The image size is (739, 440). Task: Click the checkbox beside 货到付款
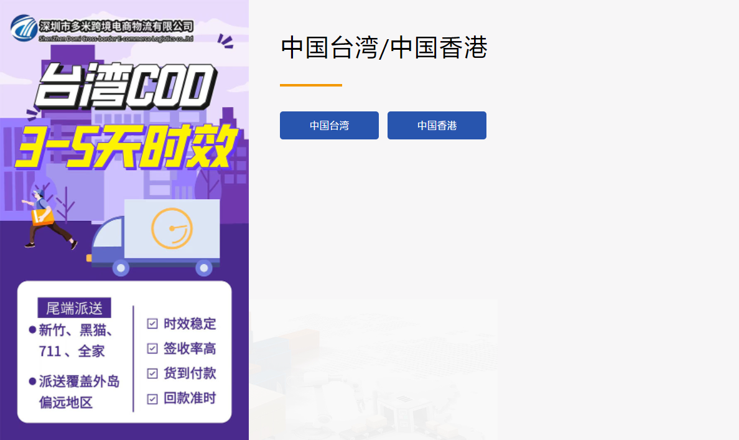point(152,373)
